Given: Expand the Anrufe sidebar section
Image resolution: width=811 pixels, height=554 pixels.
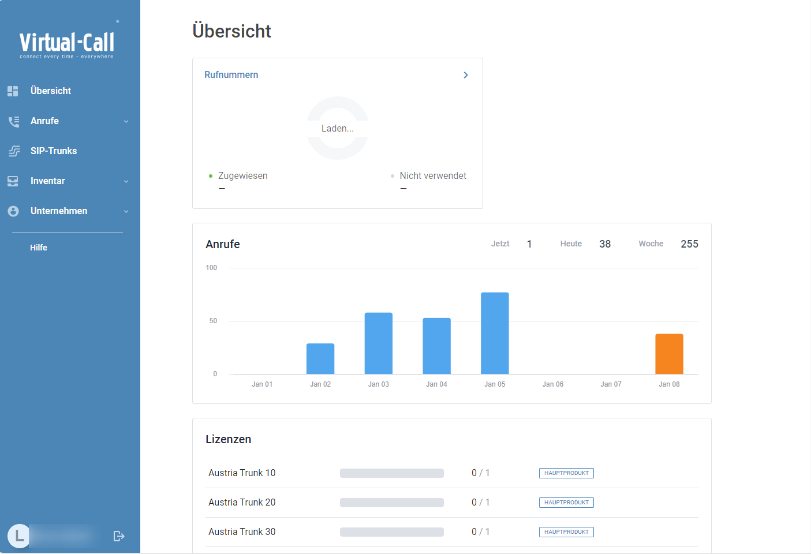Looking at the screenshot, I should 126,121.
